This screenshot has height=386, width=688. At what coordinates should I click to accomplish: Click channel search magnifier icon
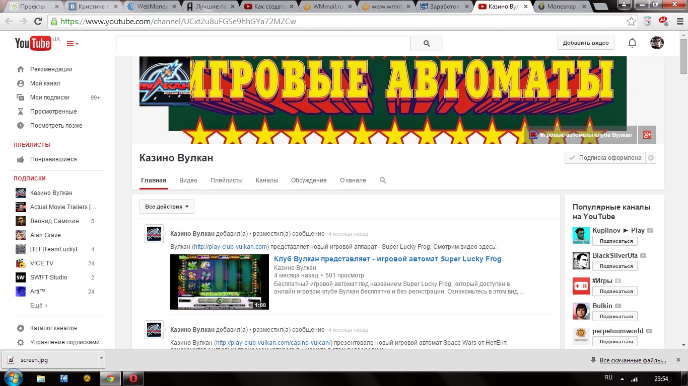pos(383,180)
